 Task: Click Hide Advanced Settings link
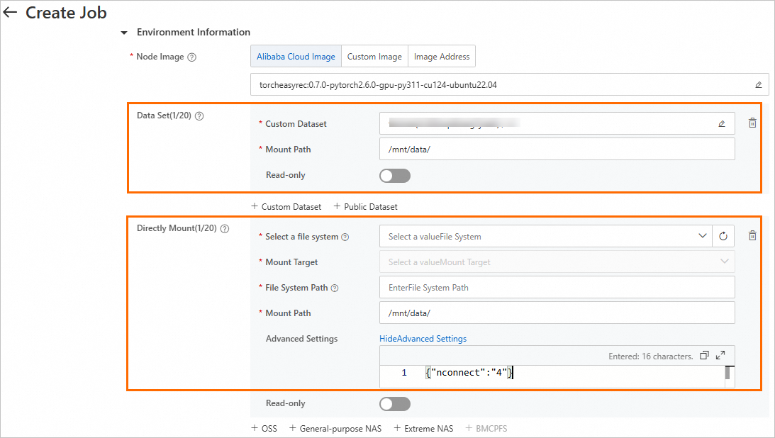coord(423,339)
